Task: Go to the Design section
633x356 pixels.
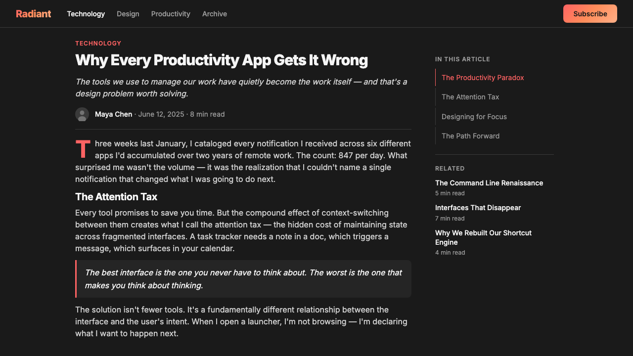Action: point(128,14)
